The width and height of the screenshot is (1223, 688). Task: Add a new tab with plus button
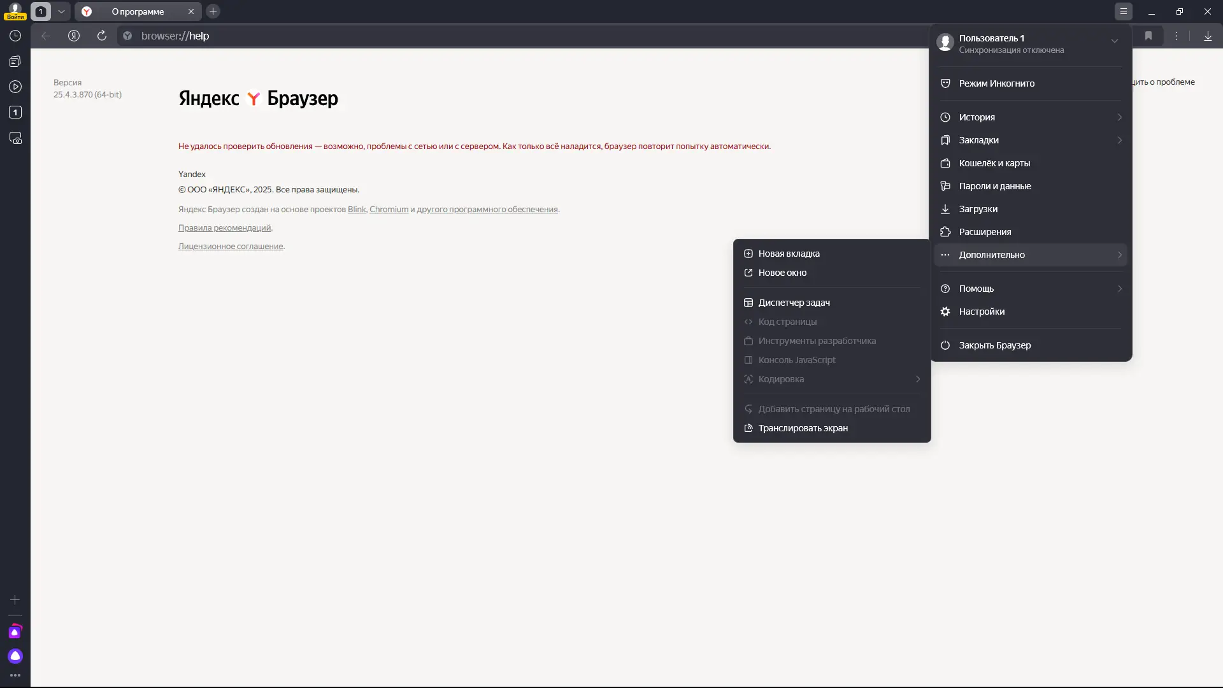213,11
